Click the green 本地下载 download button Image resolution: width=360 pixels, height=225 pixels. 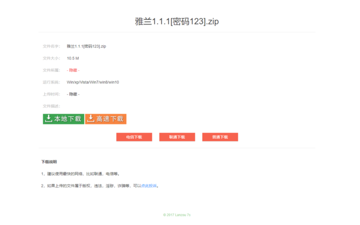coord(63,119)
